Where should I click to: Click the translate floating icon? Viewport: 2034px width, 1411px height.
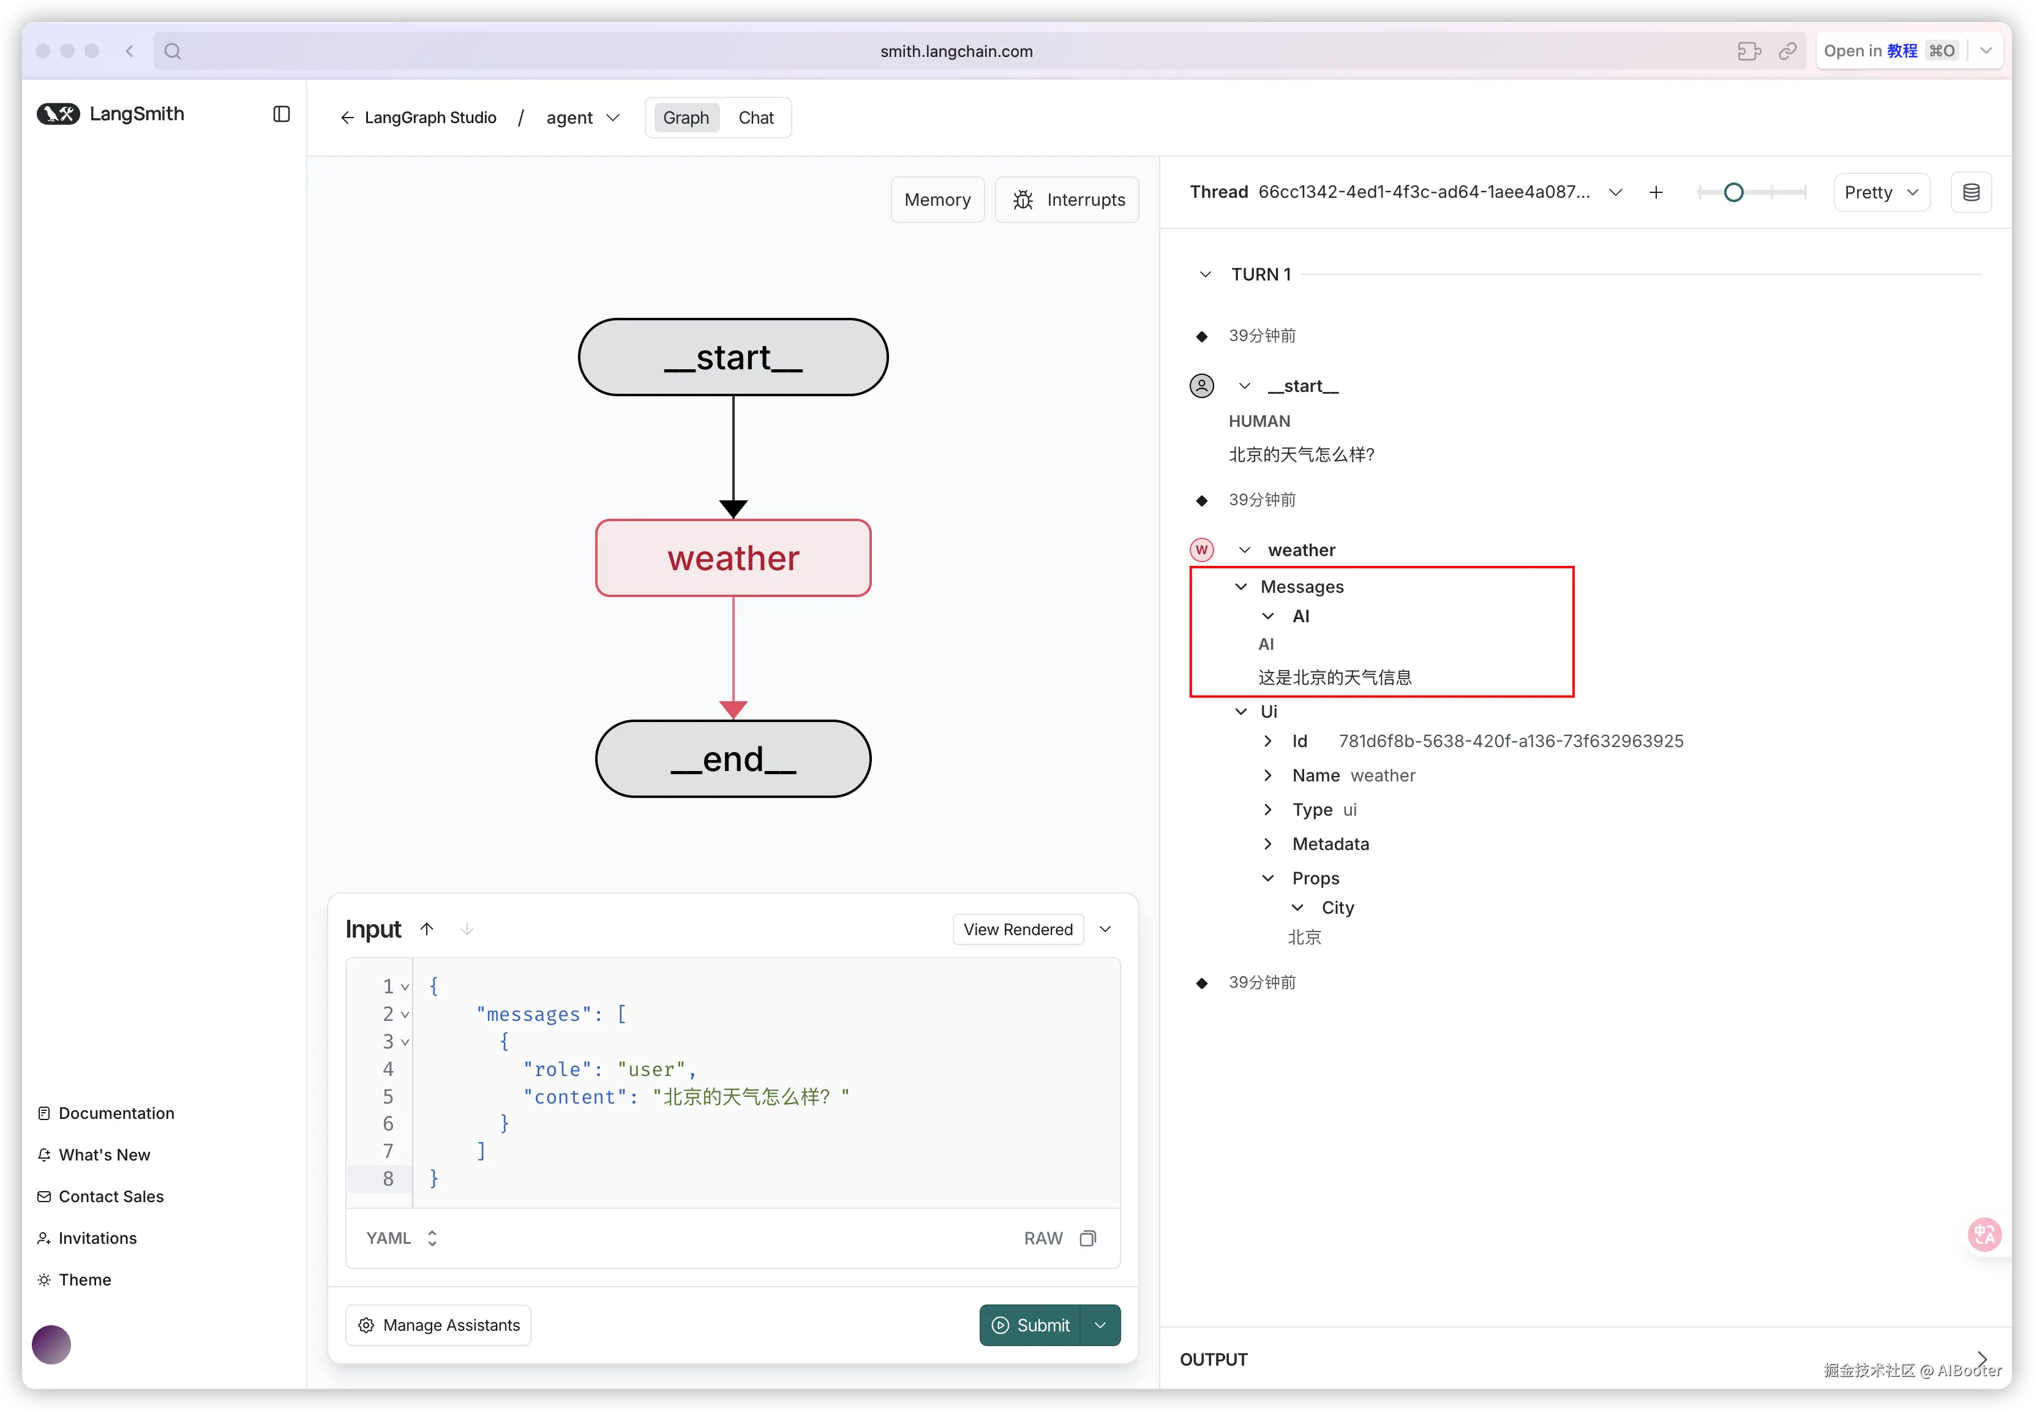tap(1984, 1234)
